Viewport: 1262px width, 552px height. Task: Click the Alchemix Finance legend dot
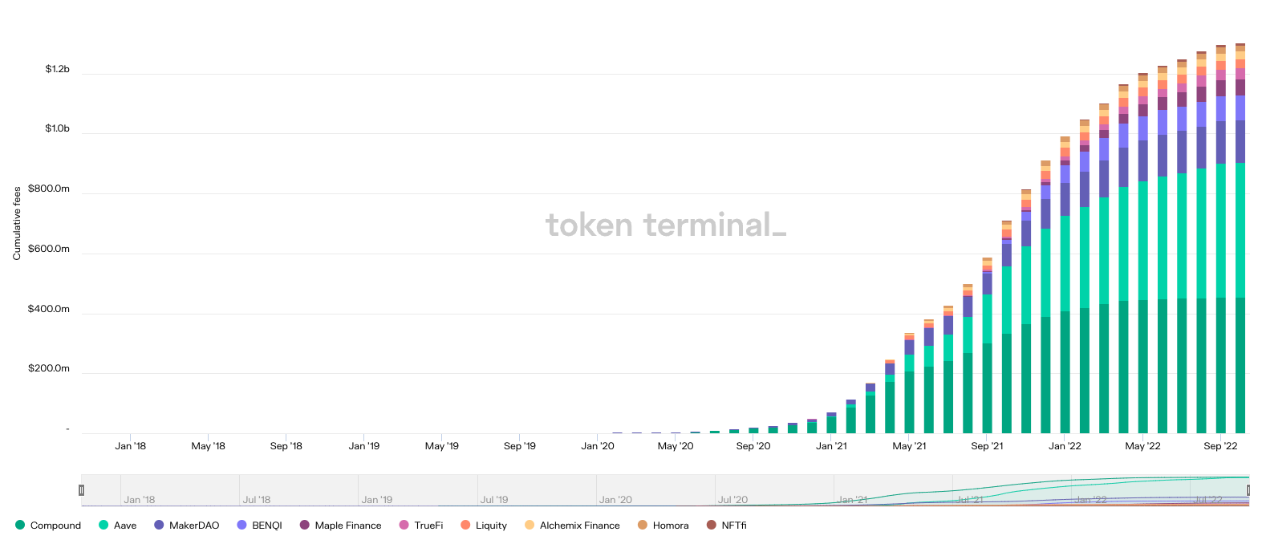point(530,525)
